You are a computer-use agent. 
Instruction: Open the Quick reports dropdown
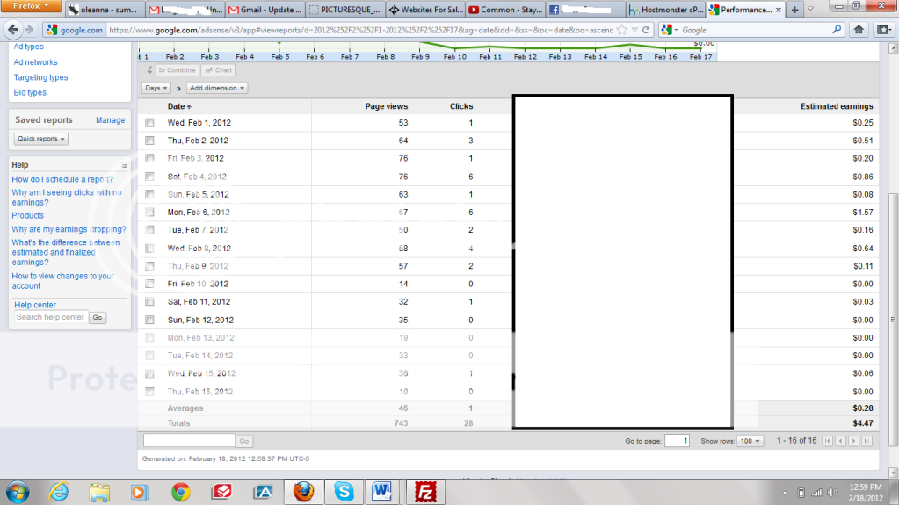coord(40,139)
